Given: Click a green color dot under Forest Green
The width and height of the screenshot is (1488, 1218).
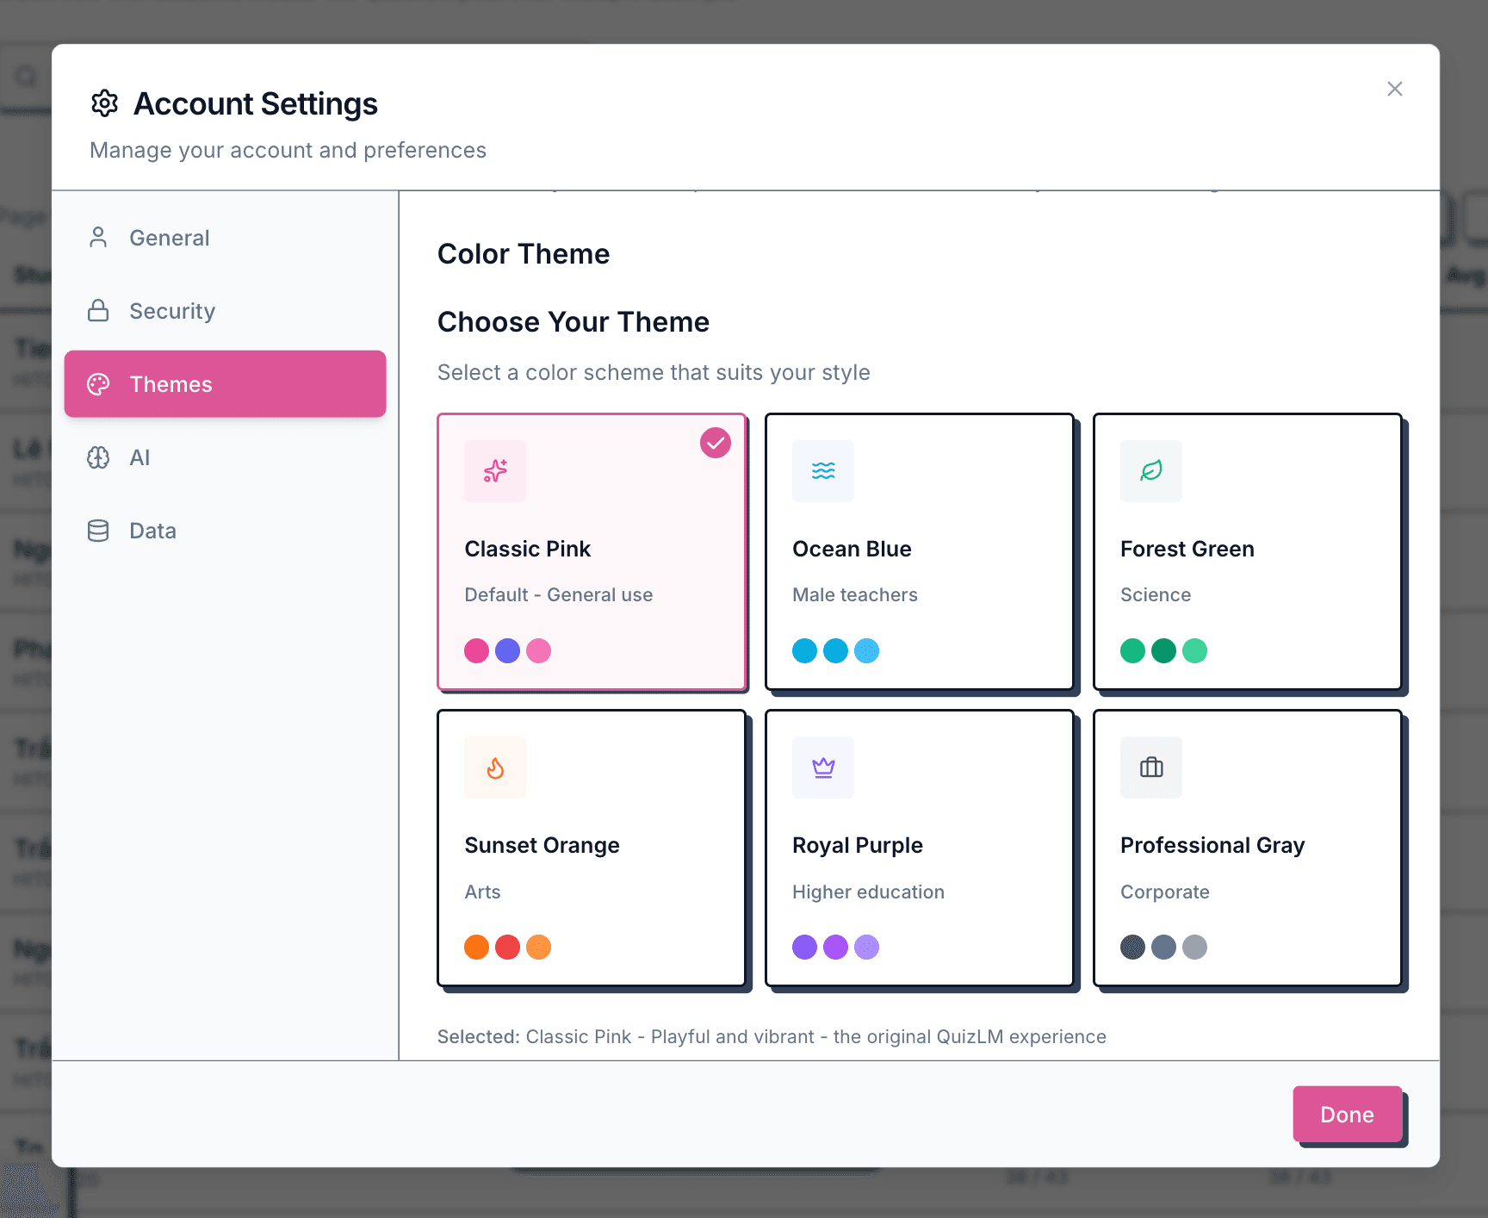Looking at the screenshot, I should coord(1132,650).
